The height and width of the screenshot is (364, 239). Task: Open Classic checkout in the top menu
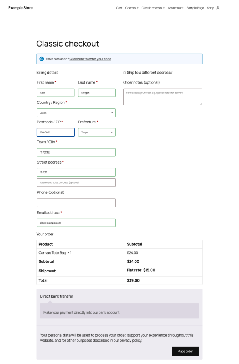pos(153,8)
